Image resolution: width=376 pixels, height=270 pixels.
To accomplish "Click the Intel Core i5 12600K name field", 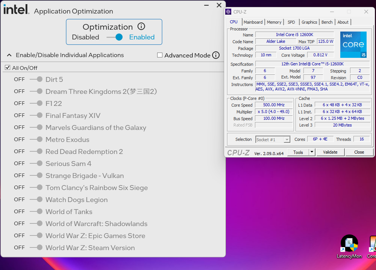I will (x=294, y=35).
